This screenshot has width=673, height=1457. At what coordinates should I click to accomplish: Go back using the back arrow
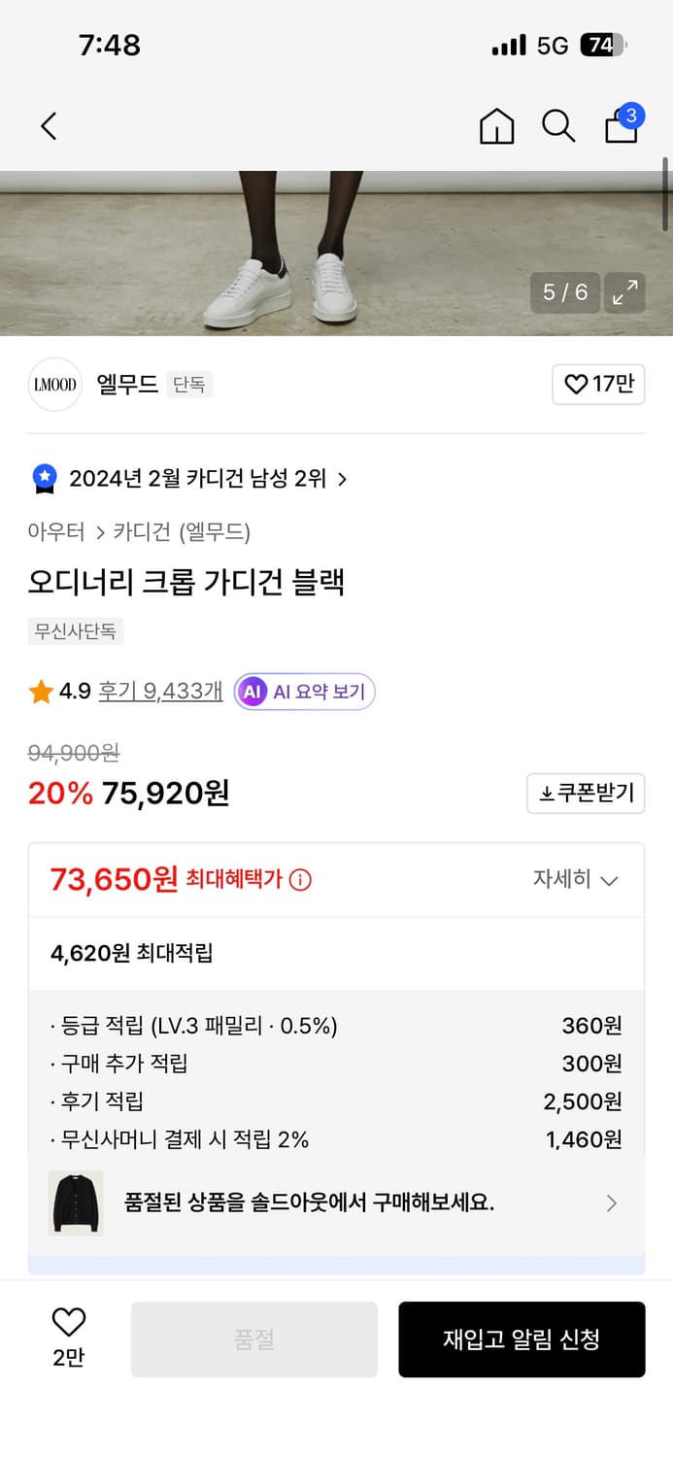[x=49, y=126]
